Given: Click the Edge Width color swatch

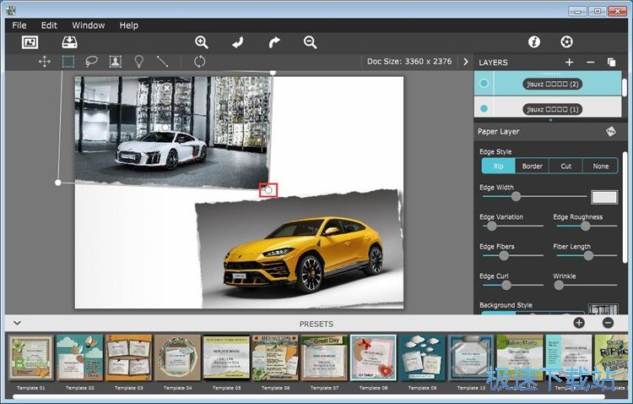Looking at the screenshot, I should (x=603, y=197).
